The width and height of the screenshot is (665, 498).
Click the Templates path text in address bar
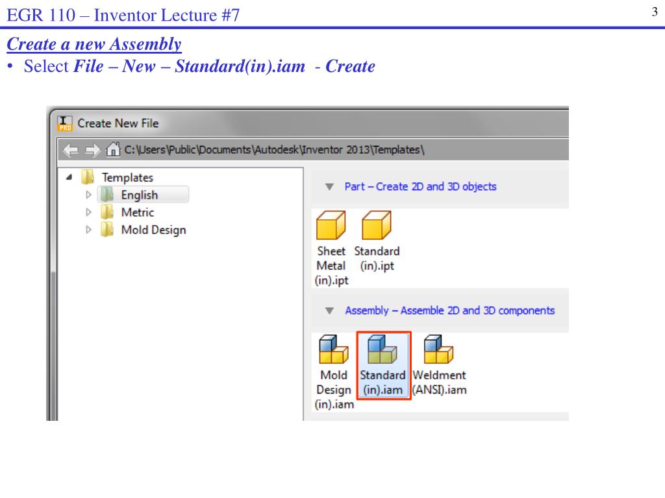pyautogui.click(x=274, y=150)
